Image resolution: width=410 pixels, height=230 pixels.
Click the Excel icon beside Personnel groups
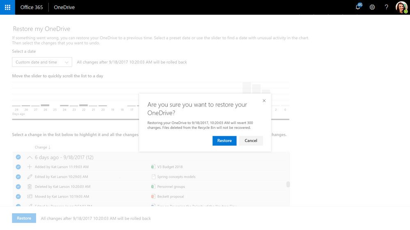point(153,187)
